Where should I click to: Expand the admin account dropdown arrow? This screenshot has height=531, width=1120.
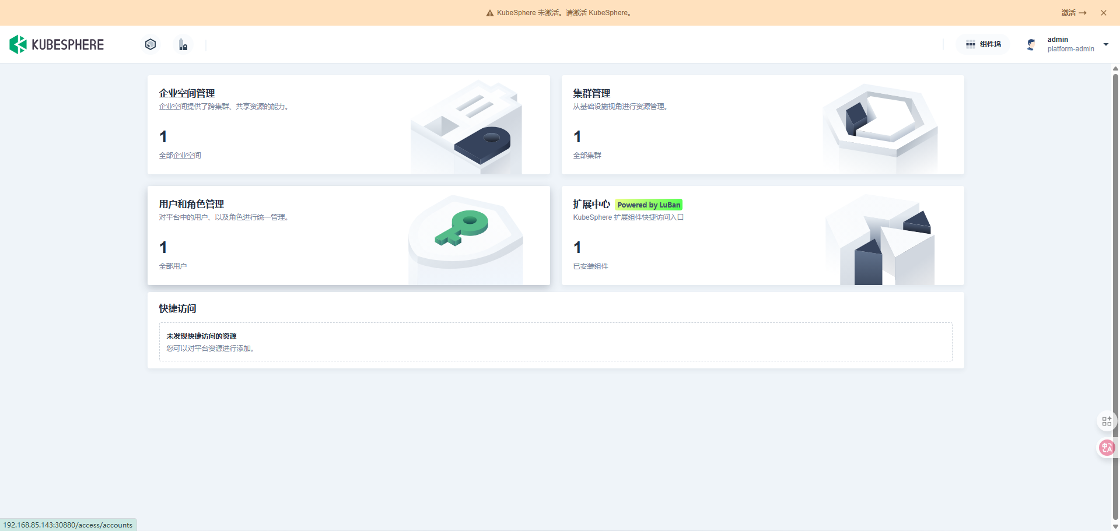[x=1106, y=44]
